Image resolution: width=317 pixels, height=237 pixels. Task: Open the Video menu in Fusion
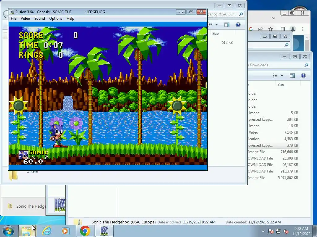[x=25, y=19]
